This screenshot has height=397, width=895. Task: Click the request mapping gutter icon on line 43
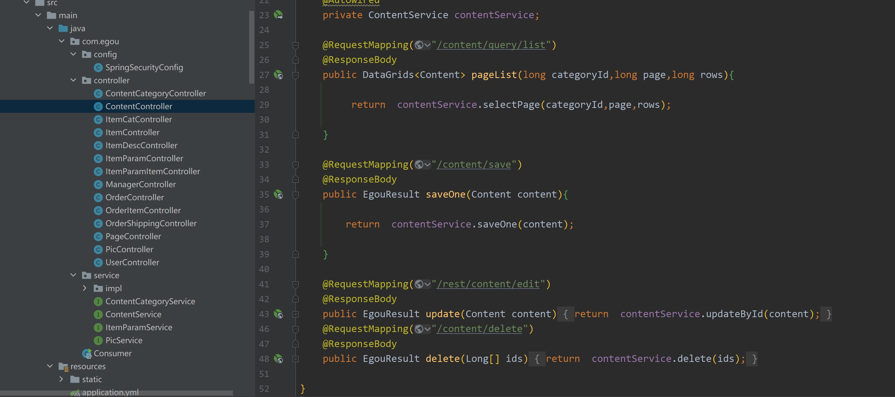278,314
